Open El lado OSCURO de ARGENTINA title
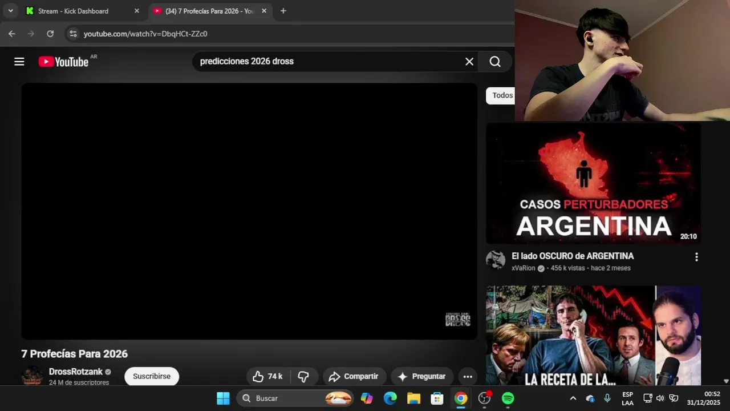The image size is (730, 411). coord(573,256)
